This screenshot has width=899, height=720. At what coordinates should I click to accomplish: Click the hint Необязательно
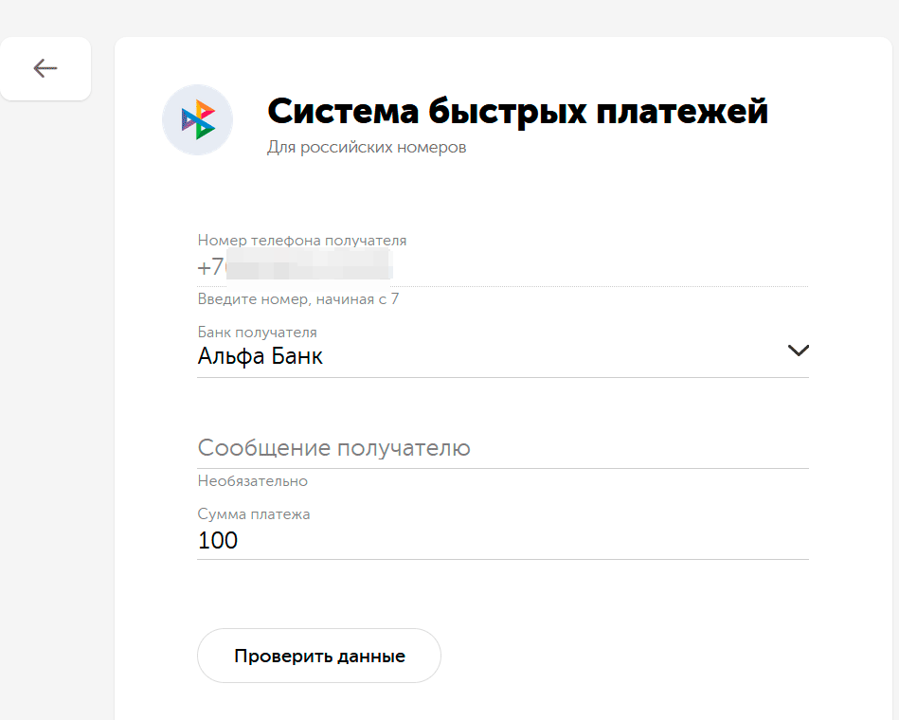point(253,481)
